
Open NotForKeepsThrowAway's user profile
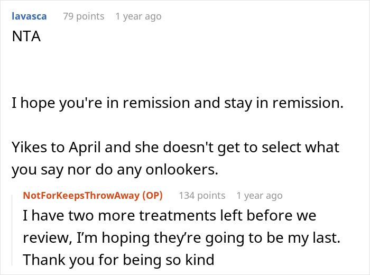(x=81, y=196)
